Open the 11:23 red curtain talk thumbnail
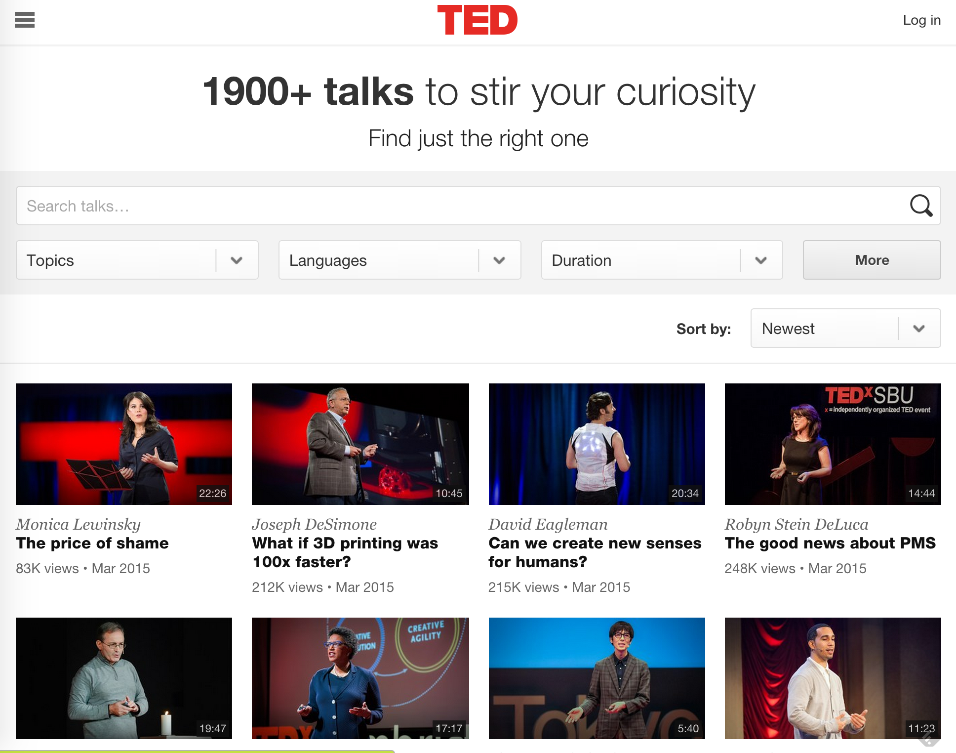 [x=833, y=678]
